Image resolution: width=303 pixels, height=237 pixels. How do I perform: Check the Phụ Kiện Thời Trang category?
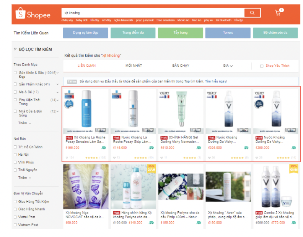tap(15, 100)
